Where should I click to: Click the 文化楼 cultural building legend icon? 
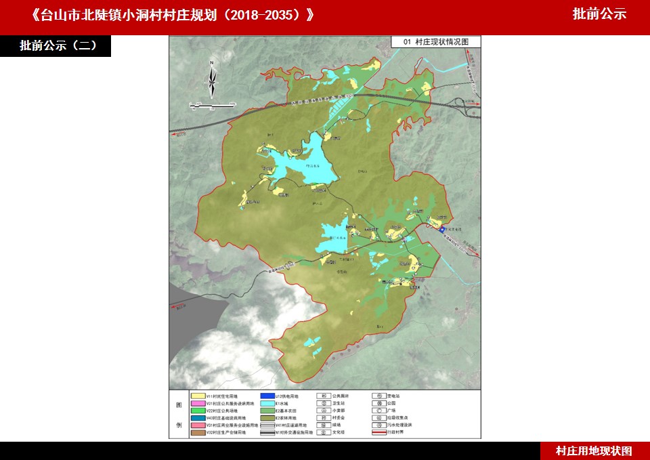pos(324,432)
